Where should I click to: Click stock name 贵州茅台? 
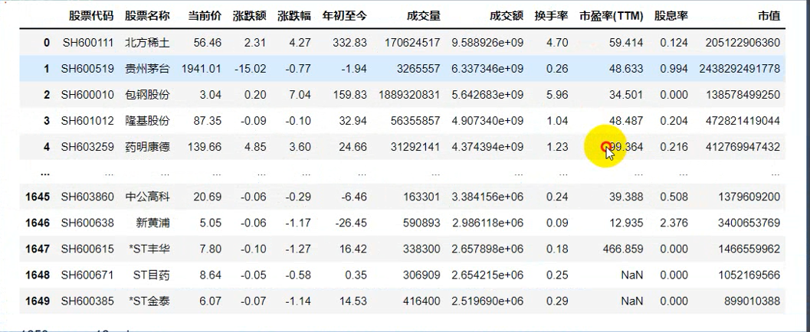tap(147, 69)
